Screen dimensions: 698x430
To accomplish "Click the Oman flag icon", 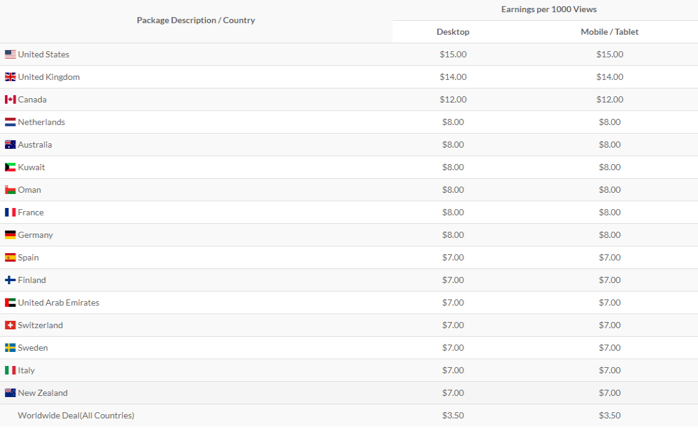I will pos(10,190).
